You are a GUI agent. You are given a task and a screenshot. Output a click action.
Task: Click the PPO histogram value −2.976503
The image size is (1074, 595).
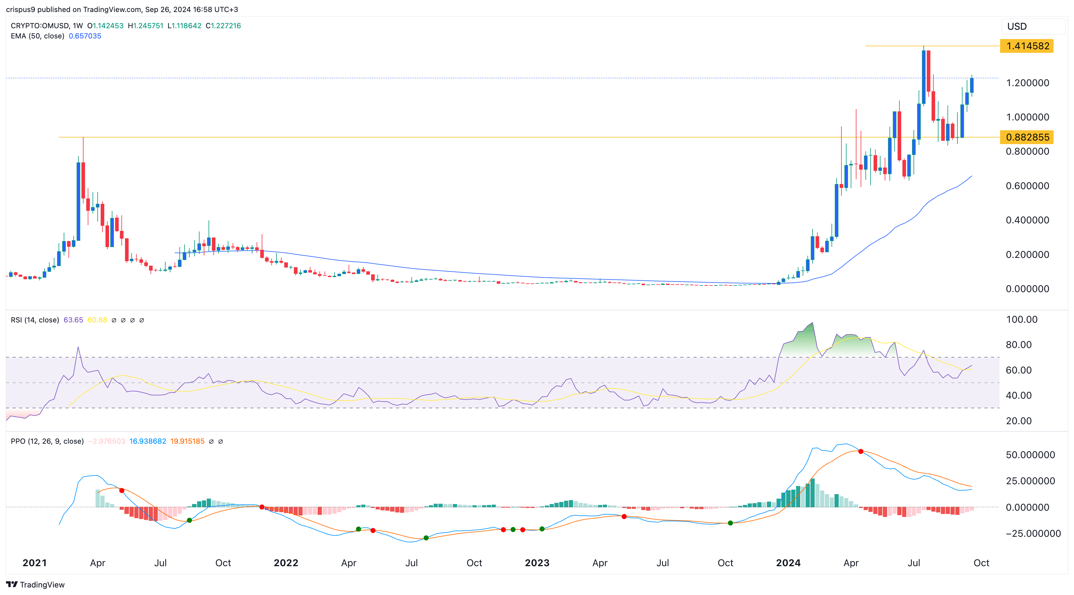pos(107,441)
